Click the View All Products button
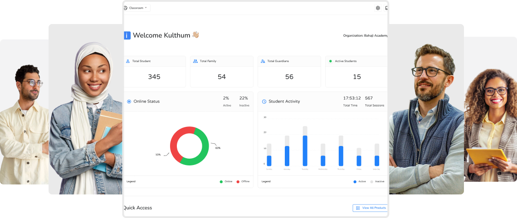517x218 pixels. coord(371,208)
